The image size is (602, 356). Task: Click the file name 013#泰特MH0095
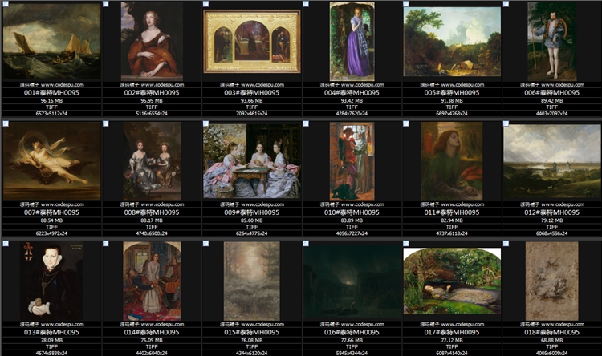point(52,332)
